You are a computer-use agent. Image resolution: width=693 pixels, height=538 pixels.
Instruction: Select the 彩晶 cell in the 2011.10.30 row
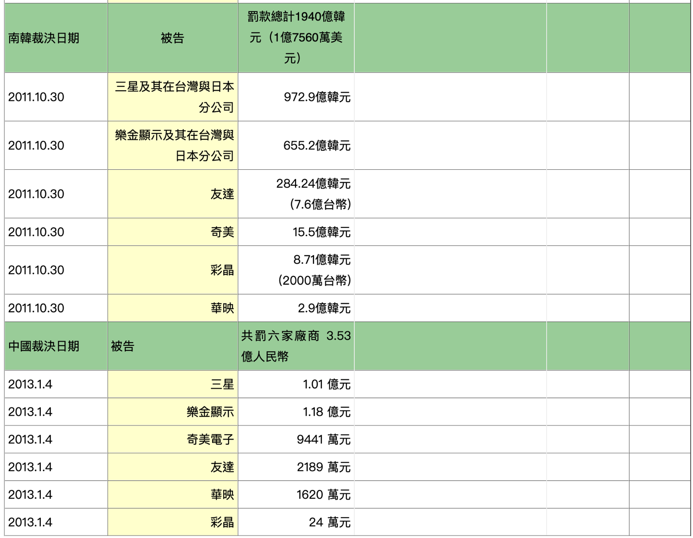(x=173, y=270)
